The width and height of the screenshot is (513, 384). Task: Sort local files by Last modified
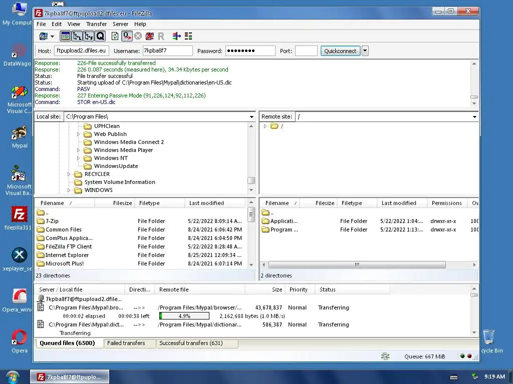pos(214,203)
